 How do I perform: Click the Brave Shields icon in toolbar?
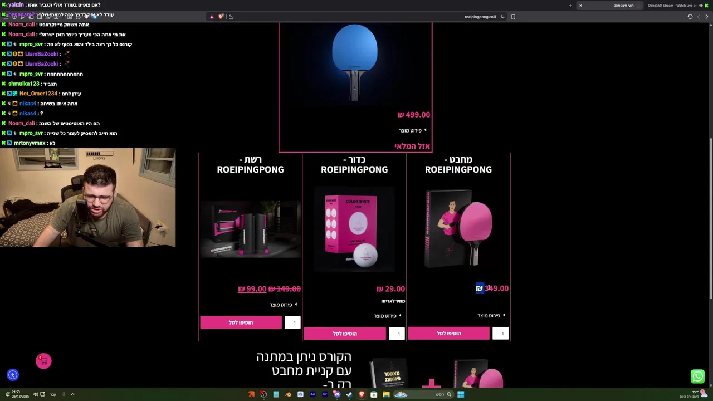coord(221,17)
